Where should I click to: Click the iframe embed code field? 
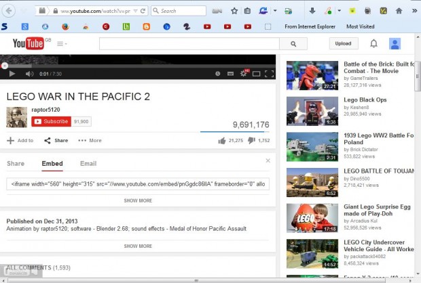pos(138,184)
